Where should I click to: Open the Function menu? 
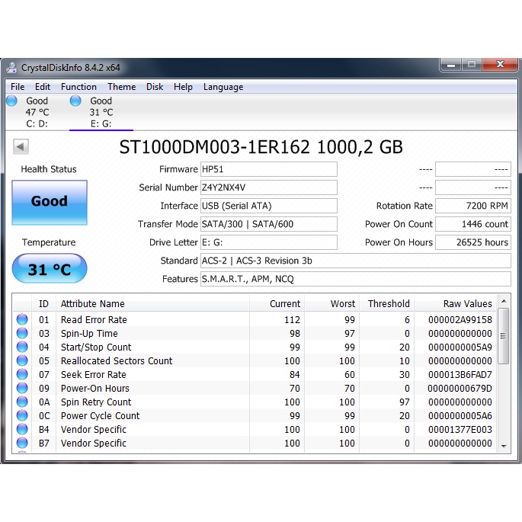pos(78,87)
